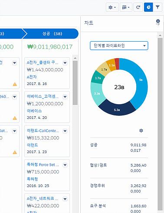Open the display-as kanban view menu
Screen dimensions: 164x213
pos(126,7)
